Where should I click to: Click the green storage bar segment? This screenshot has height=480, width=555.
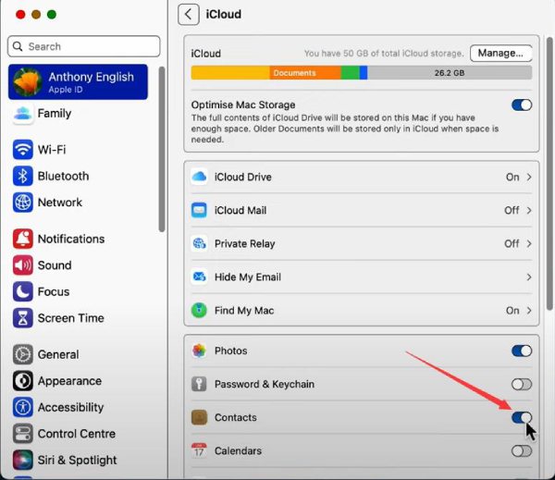pyautogui.click(x=350, y=73)
